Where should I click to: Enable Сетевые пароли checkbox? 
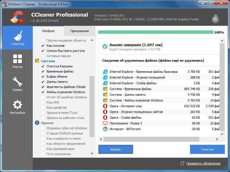point(43,56)
